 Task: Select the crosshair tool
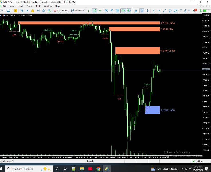148,11
